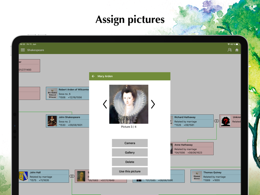Click the Use this picture button
The height and width of the screenshot is (195, 260).
coord(130,171)
